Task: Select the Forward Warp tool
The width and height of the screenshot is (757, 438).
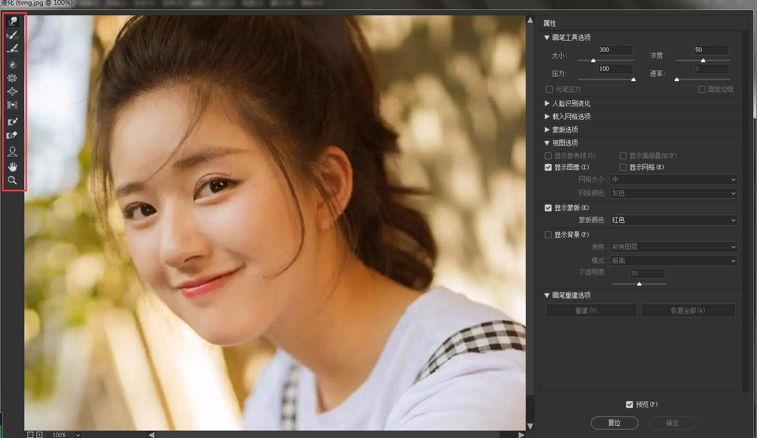Action: 13,21
